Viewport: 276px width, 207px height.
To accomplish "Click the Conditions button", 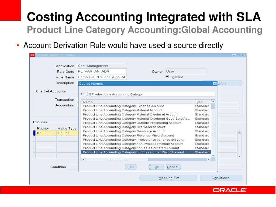I will (x=221, y=178).
